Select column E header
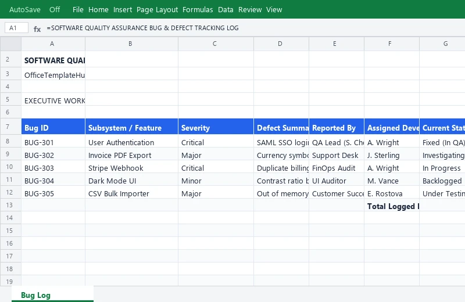The width and height of the screenshot is (465, 302). (337, 44)
